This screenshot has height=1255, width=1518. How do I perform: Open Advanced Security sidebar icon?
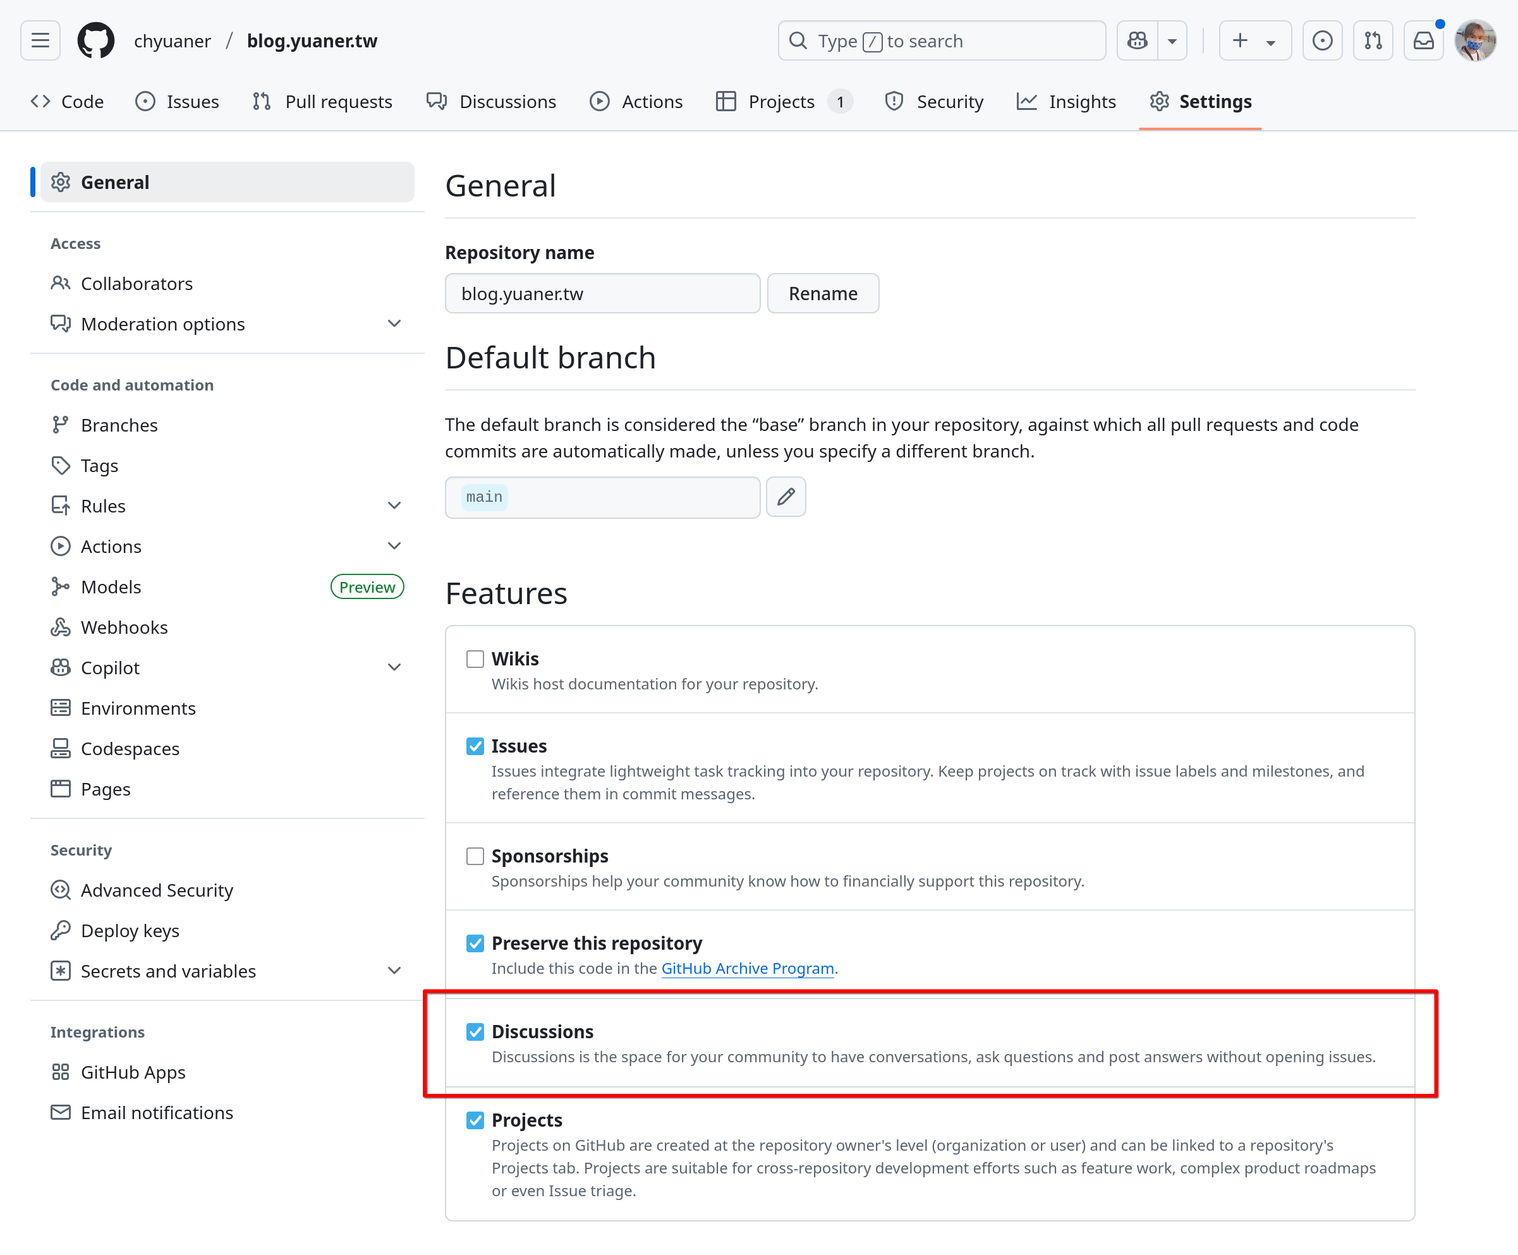pyautogui.click(x=61, y=890)
